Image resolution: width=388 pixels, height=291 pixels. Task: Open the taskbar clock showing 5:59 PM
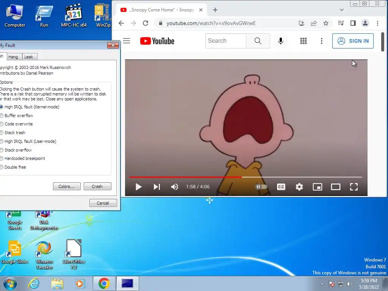point(369,284)
